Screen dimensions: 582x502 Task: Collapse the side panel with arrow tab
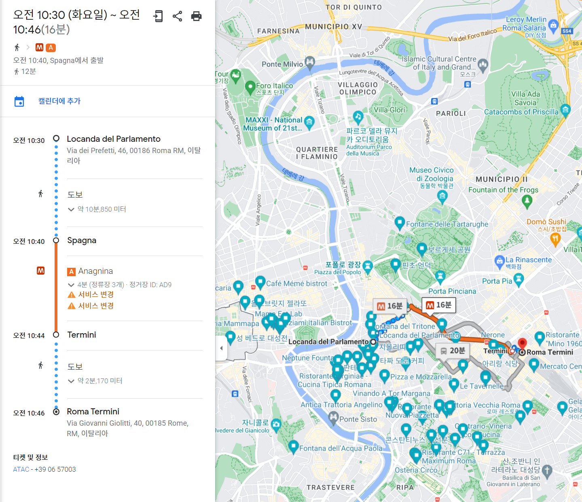(221, 348)
